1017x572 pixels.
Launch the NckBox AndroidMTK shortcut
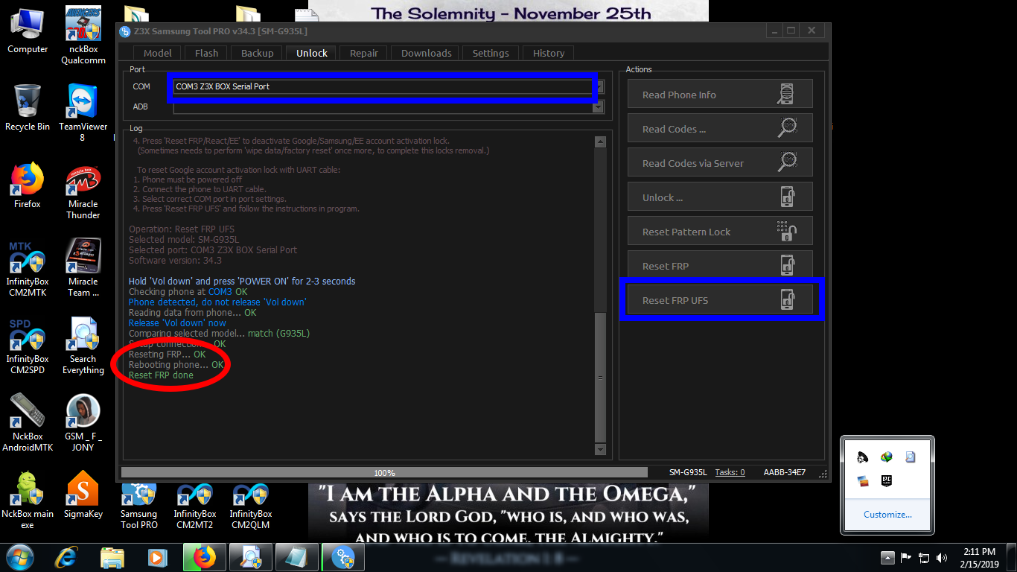click(28, 423)
